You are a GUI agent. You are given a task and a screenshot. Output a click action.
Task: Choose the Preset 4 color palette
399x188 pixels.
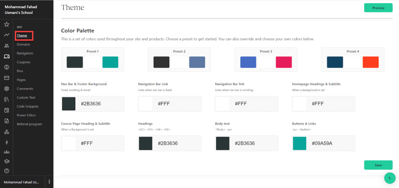(x=353, y=59)
